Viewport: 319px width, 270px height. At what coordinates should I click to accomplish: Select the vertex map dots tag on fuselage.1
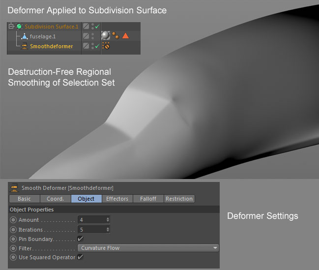(116, 36)
